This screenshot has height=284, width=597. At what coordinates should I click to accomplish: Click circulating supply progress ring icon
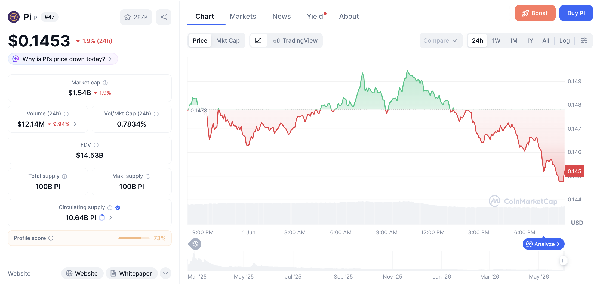coord(102,218)
